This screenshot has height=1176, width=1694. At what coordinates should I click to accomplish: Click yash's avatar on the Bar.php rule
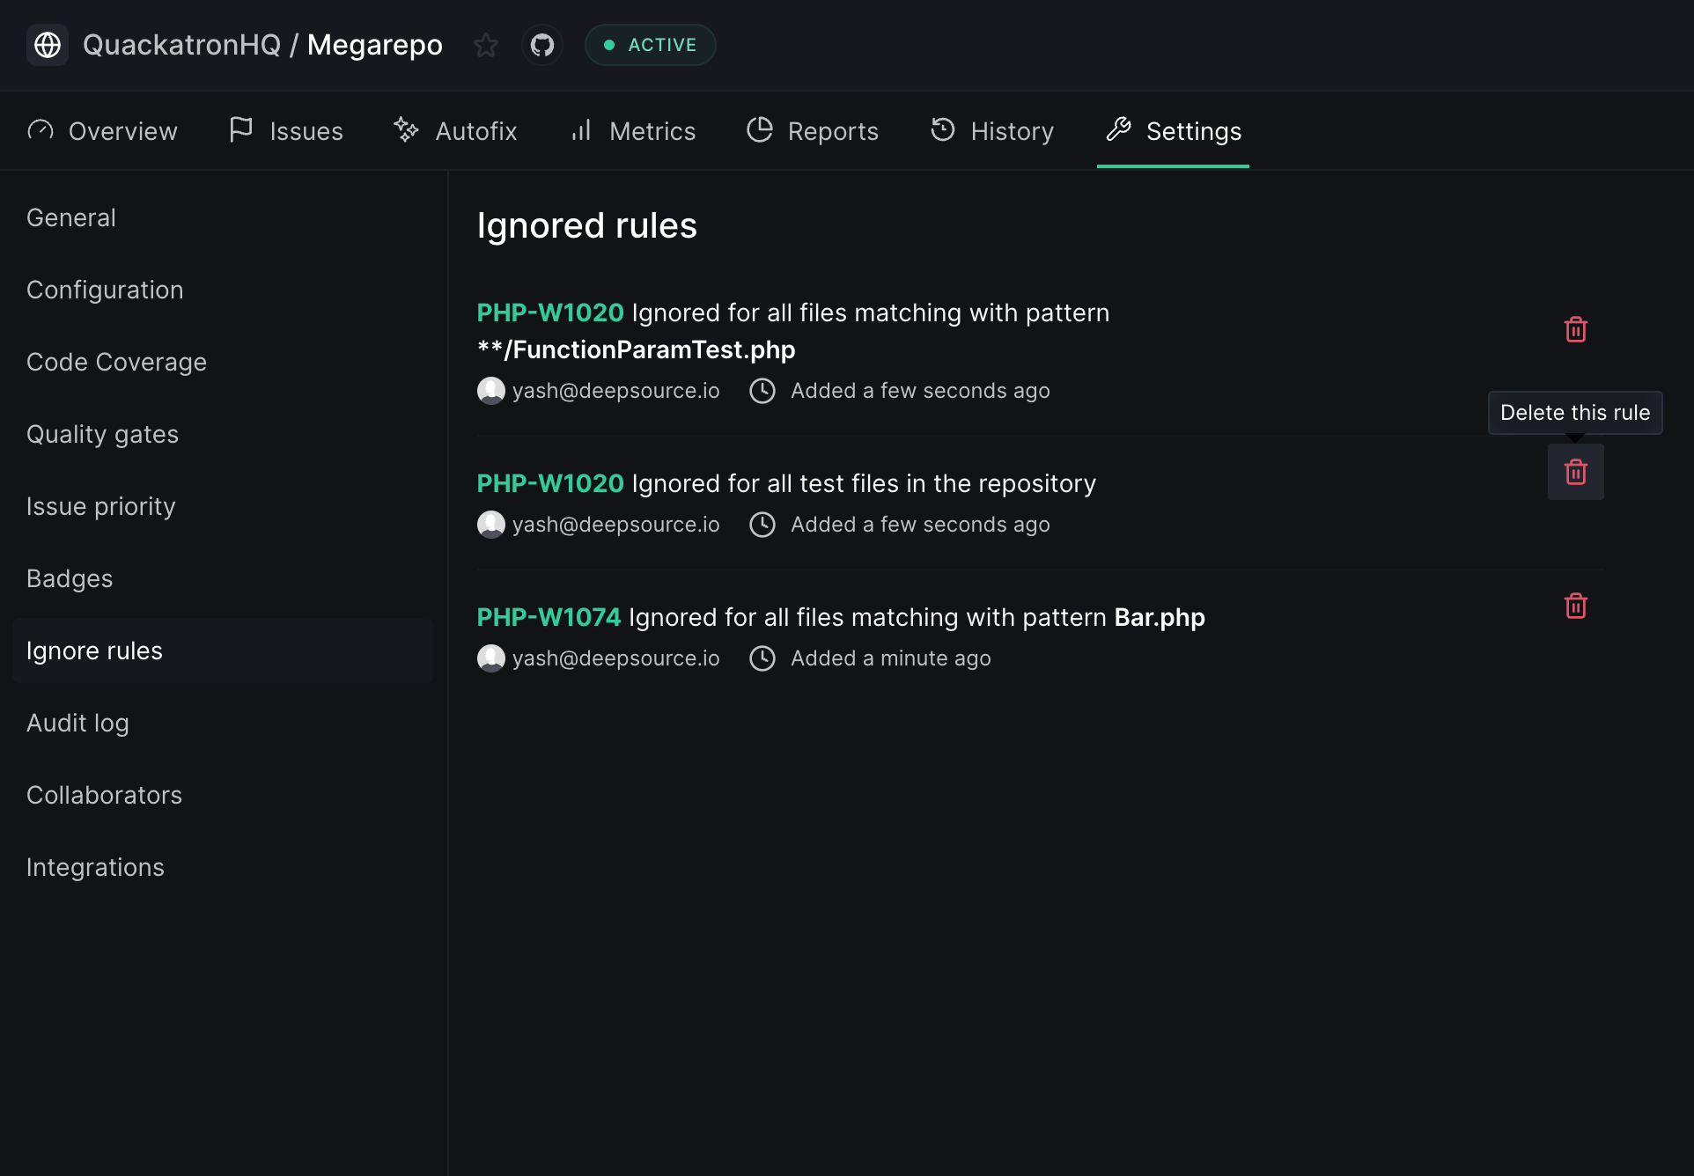point(491,658)
